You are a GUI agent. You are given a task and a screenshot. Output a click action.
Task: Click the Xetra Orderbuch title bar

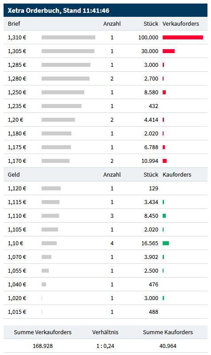click(x=105, y=11)
